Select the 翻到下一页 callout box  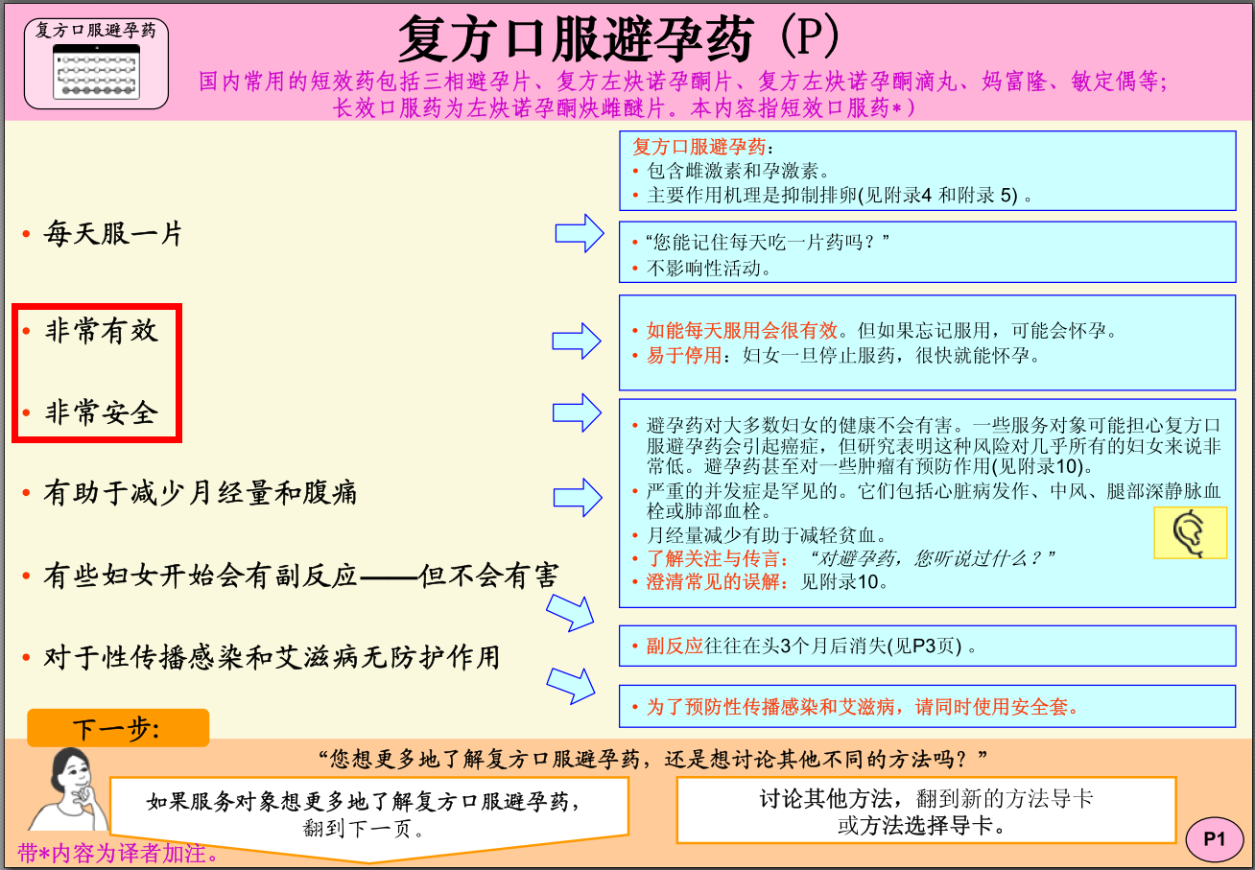(x=369, y=813)
